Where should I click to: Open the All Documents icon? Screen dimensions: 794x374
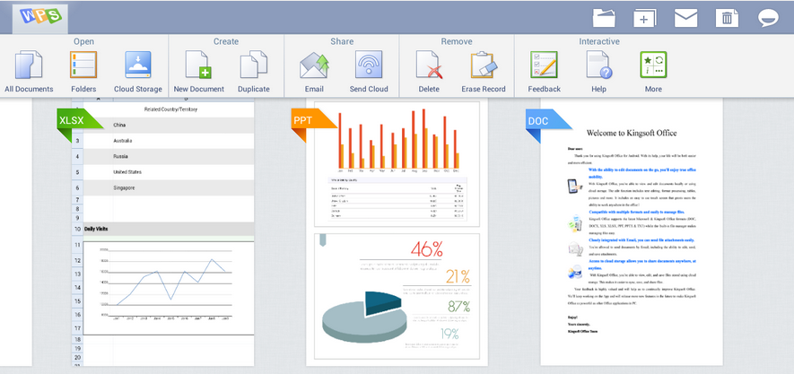pos(29,65)
